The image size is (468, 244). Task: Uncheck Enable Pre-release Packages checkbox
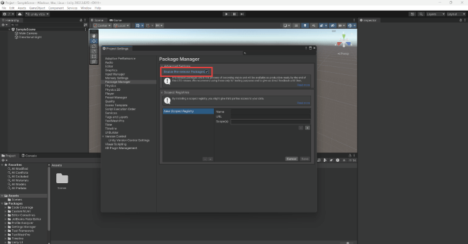[x=207, y=72]
